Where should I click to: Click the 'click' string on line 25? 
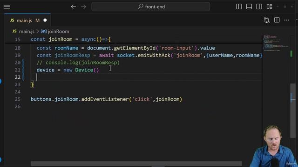(142, 99)
